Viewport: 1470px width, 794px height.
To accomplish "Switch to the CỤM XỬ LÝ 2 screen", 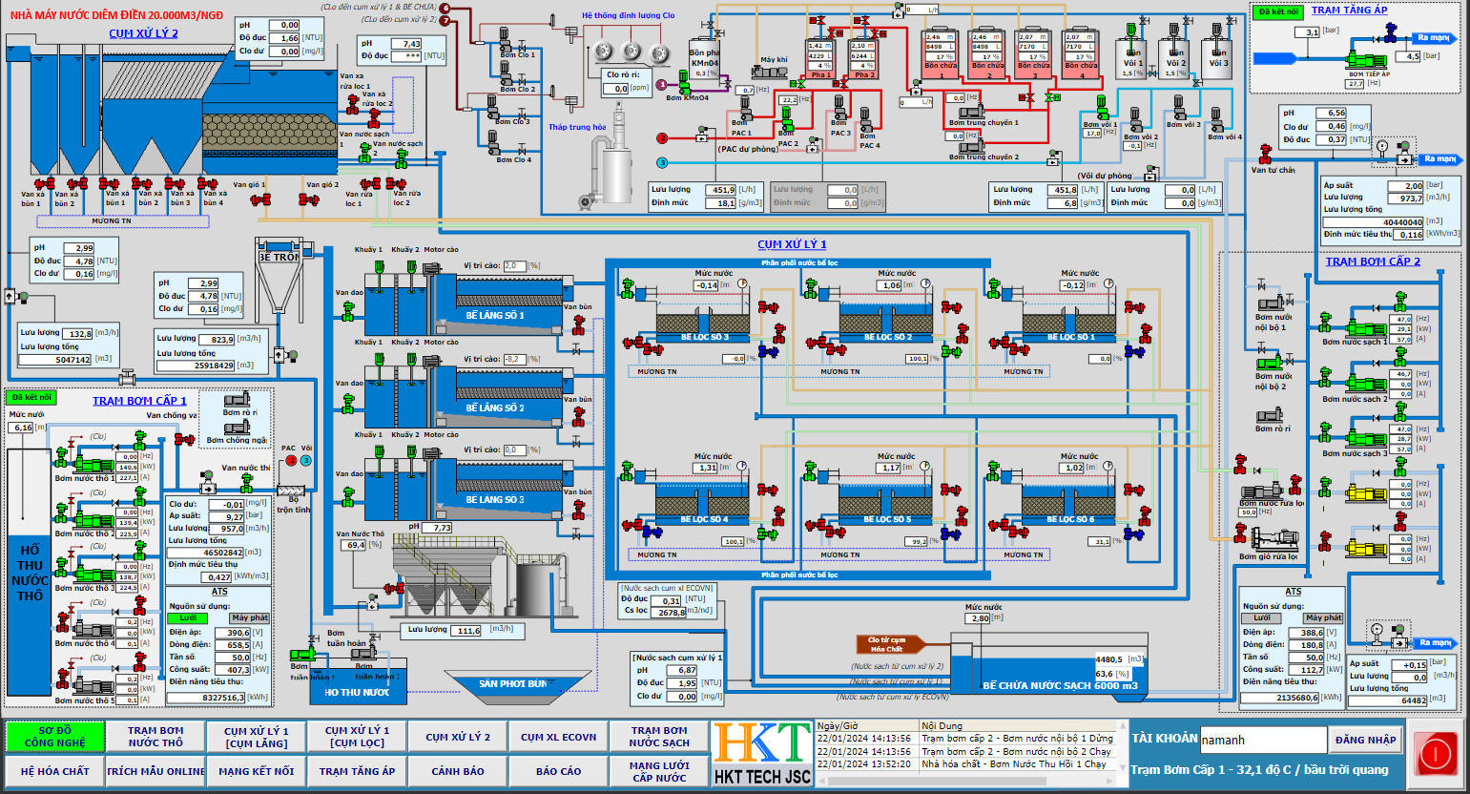I will [x=458, y=736].
